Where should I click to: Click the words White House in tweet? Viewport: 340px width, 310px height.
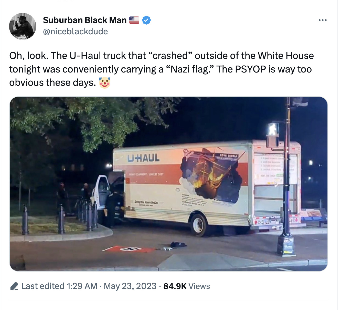[x=286, y=56]
